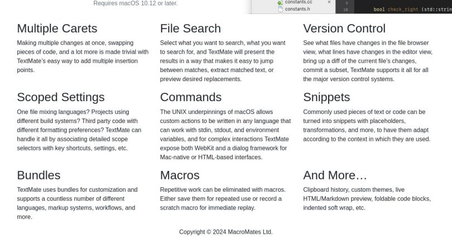The image size is (452, 237).
Task: Click the Commands heading
Action: tap(190, 97)
